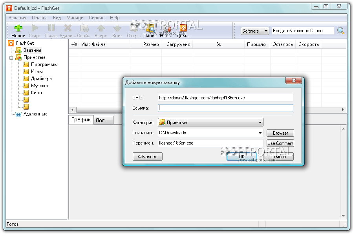Click the log pane scroll down arrow

[343, 216]
